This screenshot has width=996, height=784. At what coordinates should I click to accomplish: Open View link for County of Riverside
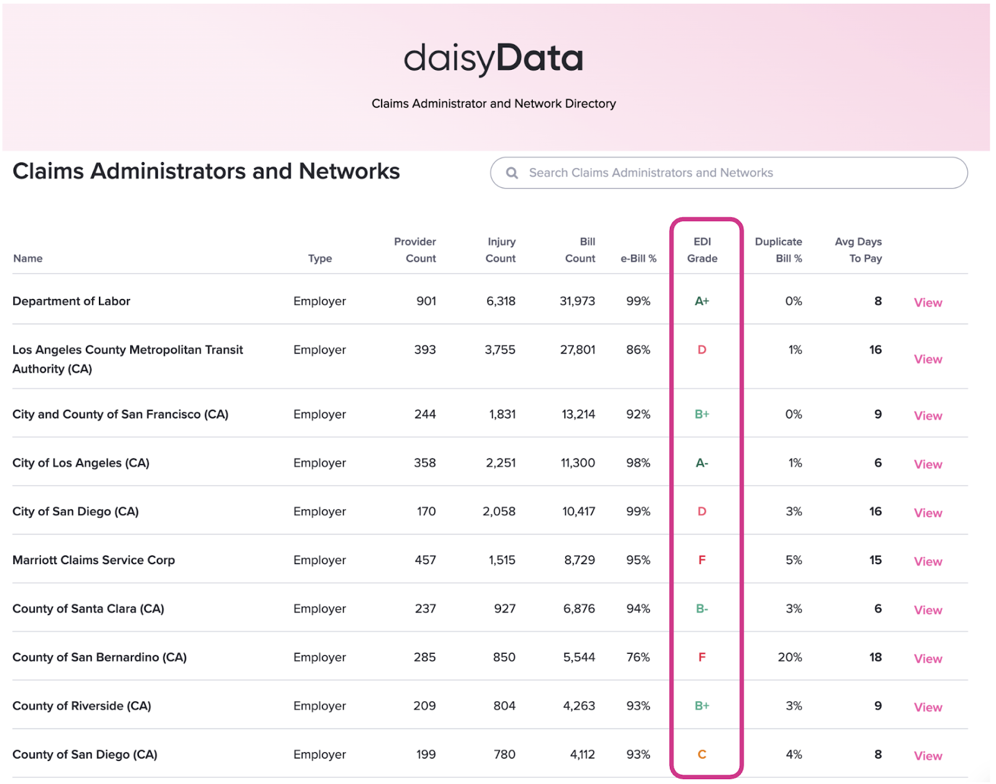(927, 707)
